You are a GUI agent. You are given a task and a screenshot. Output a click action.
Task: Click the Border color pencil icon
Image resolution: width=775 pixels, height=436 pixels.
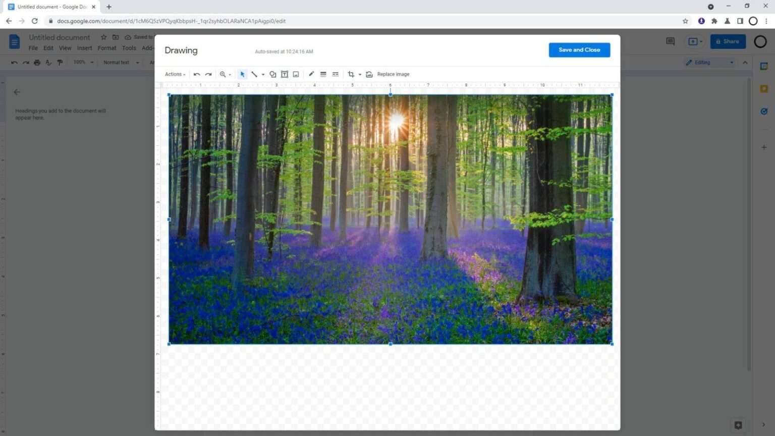311,74
